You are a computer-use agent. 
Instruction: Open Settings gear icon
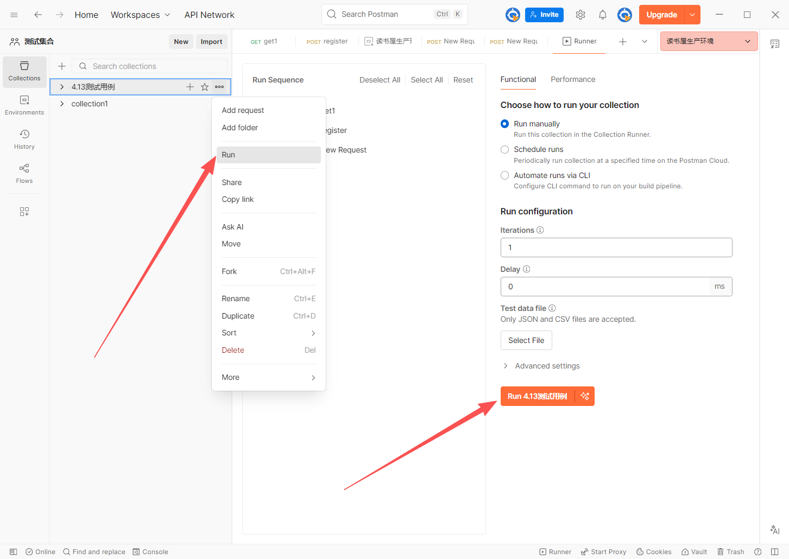pyautogui.click(x=580, y=15)
